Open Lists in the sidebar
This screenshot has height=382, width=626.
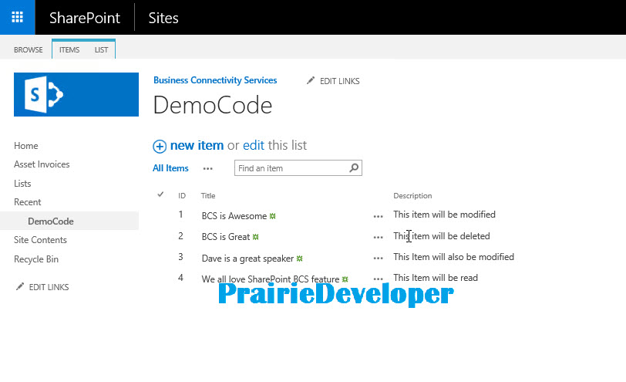[x=22, y=184]
